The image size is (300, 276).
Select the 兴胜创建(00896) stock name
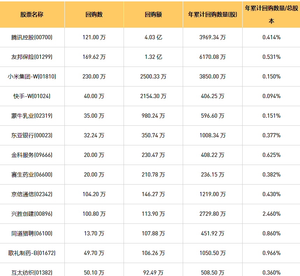(32, 214)
